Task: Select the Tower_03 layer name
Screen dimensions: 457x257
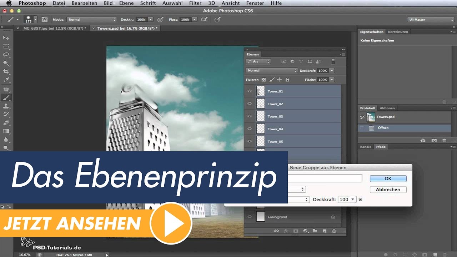Action: point(275,116)
